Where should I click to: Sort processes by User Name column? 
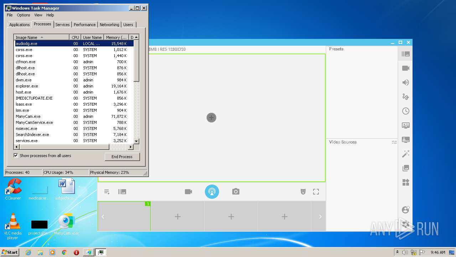(92, 37)
